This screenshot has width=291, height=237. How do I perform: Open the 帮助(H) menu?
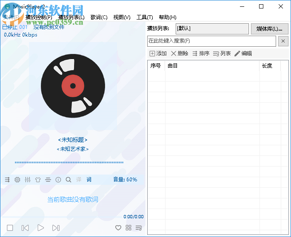[168, 17]
